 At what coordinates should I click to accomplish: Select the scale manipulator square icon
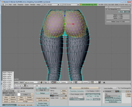click(x=60, y=82)
